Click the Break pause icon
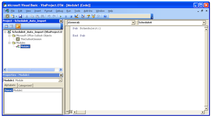 point(66,16)
